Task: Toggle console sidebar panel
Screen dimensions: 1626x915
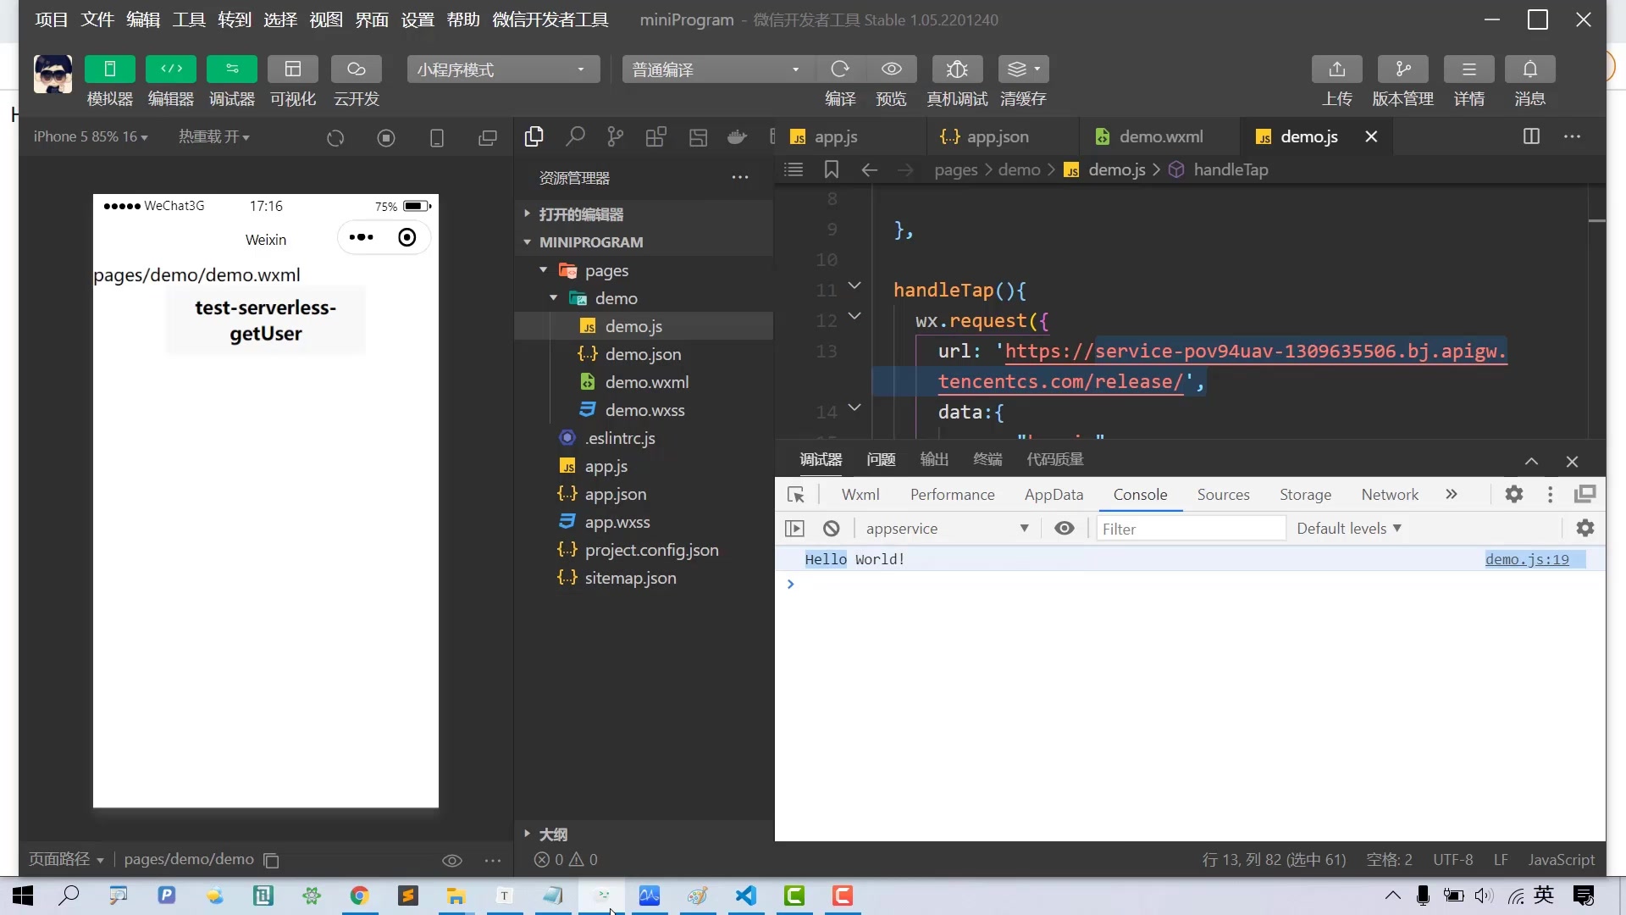Action: pyautogui.click(x=794, y=529)
